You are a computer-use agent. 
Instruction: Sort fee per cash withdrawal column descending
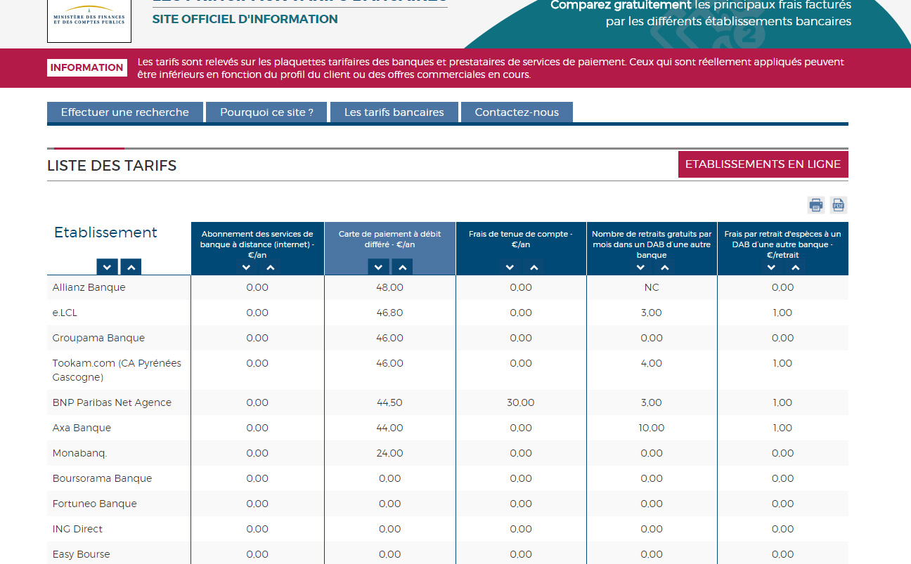pos(771,268)
